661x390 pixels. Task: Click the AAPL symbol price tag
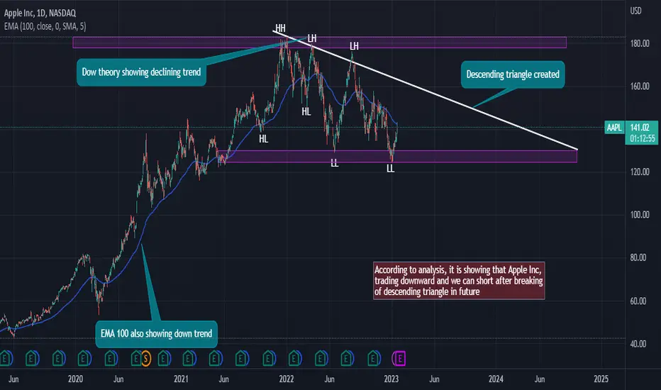click(614, 128)
